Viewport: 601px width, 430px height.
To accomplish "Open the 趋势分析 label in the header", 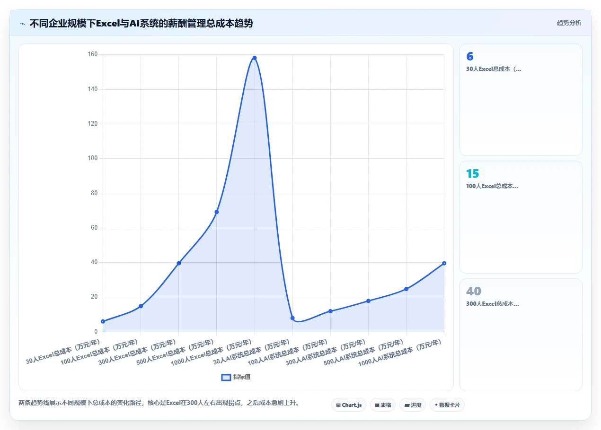I will 569,23.
